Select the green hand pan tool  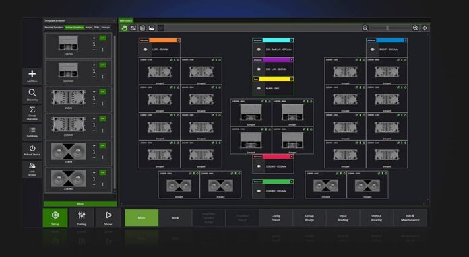click(x=124, y=28)
